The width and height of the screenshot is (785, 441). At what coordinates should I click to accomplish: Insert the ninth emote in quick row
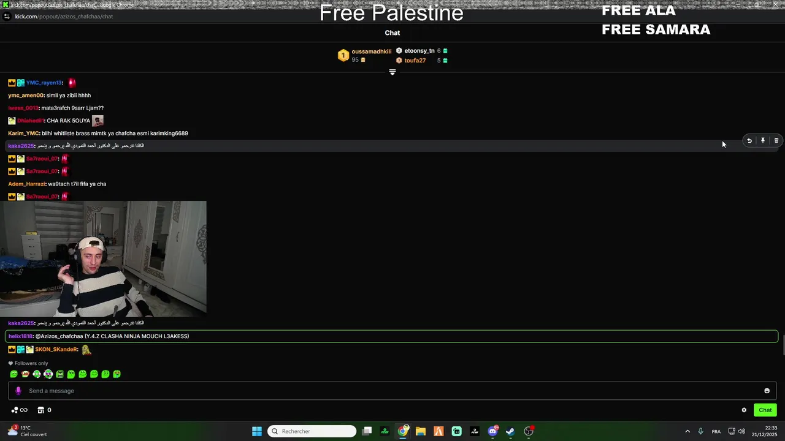105,374
